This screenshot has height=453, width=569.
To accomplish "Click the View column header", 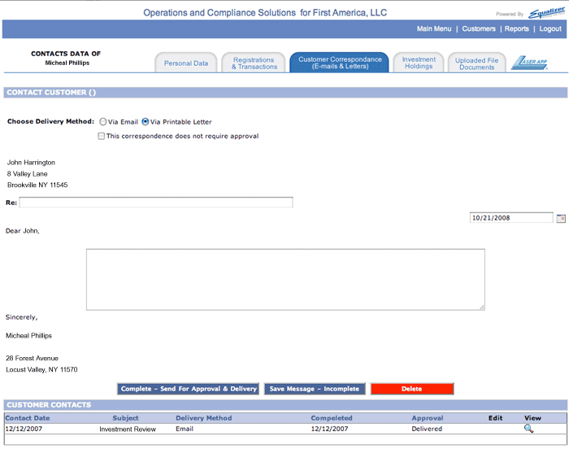I will 532,418.
